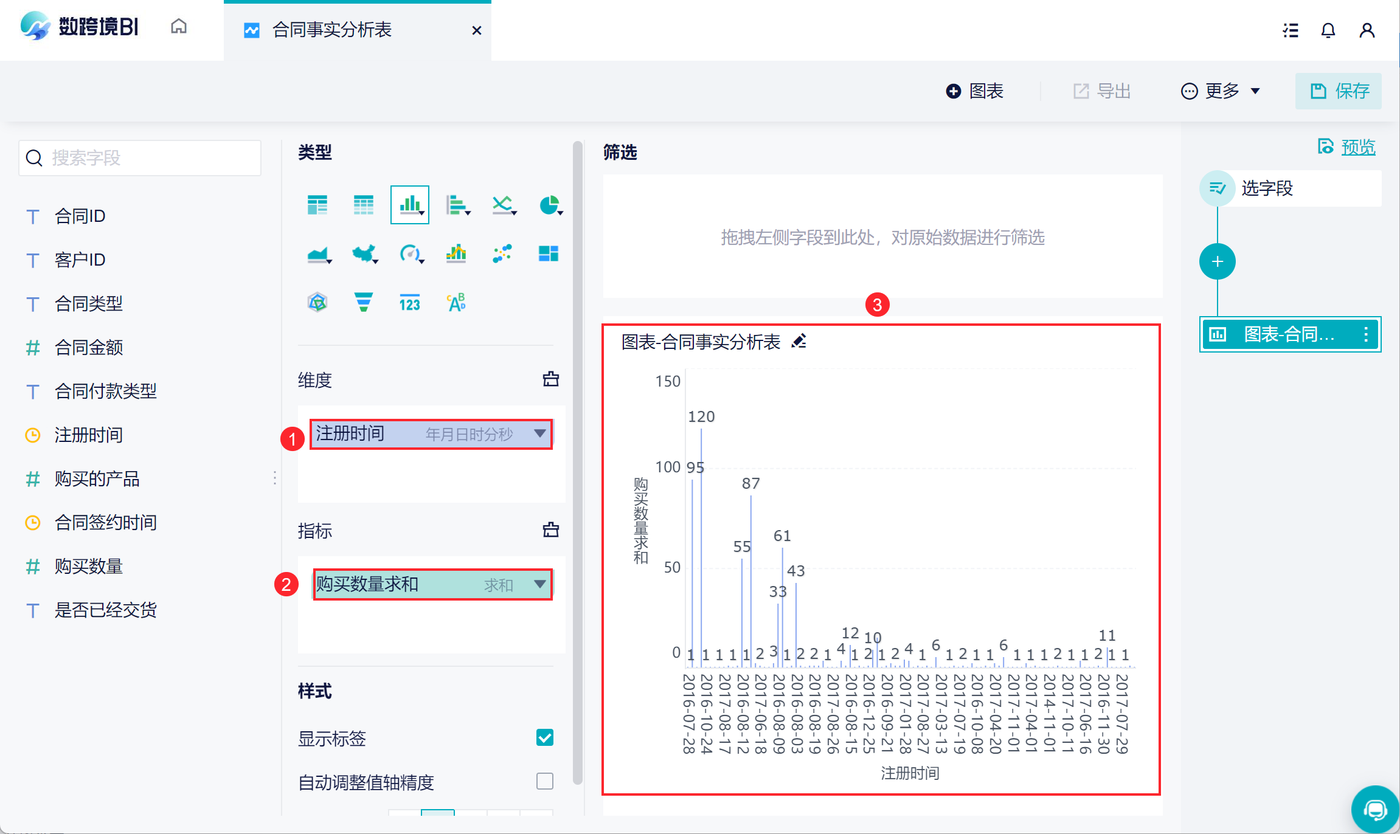
Task: Uncheck the 显示标签 checkbox
Action: pyautogui.click(x=545, y=738)
